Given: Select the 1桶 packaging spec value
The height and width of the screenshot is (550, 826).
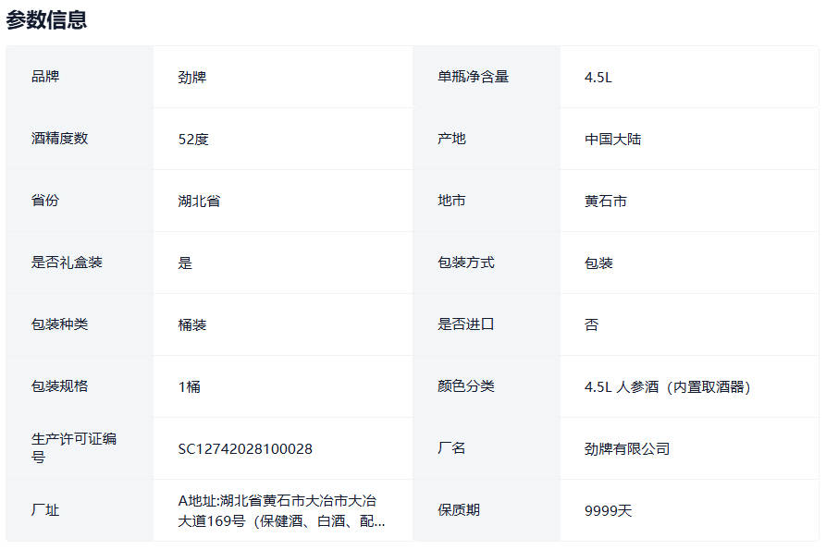Looking at the screenshot, I should click(x=190, y=386).
